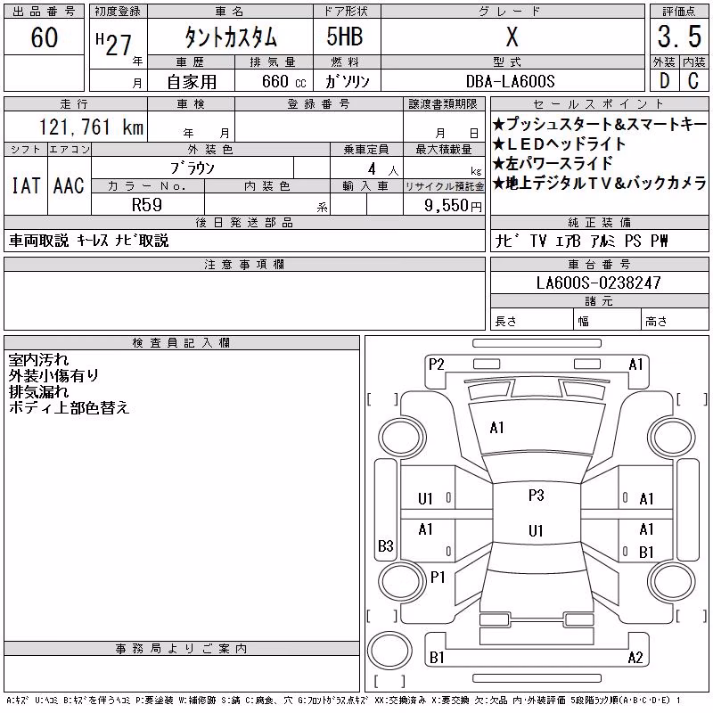Image resolution: width=713 pixels, height=713 pixels.
Task: Click "B1" mark on rear bumper
Action: 437,657
